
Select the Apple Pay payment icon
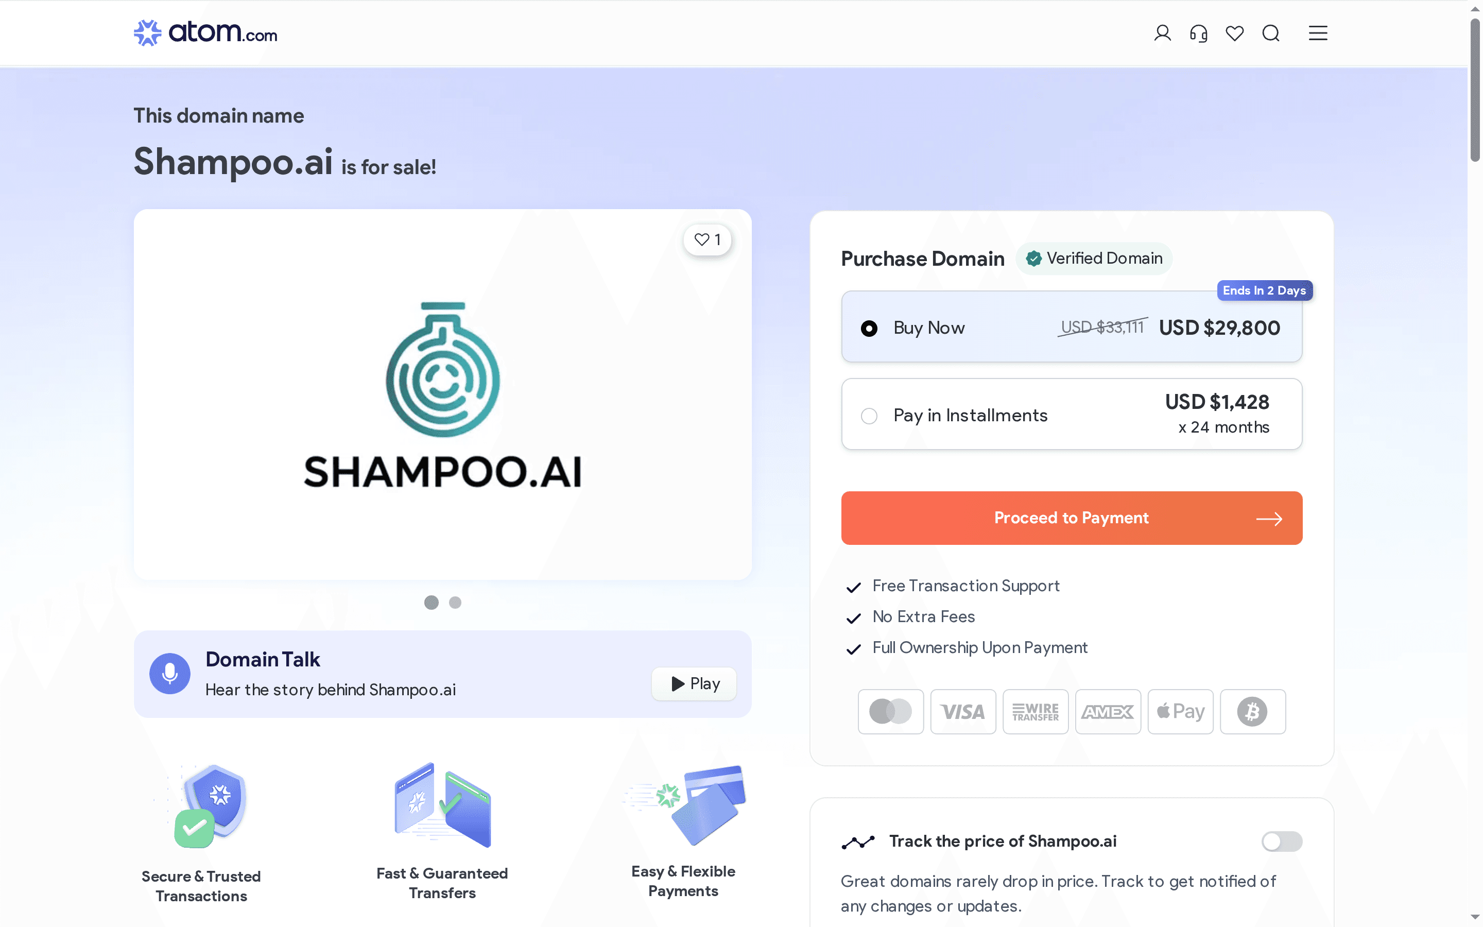[x=1180, y=711]
